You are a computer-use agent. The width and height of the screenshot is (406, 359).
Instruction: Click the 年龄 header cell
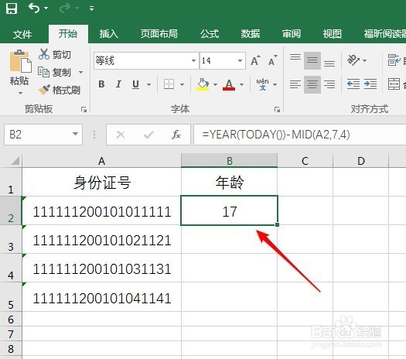[230, 182]
